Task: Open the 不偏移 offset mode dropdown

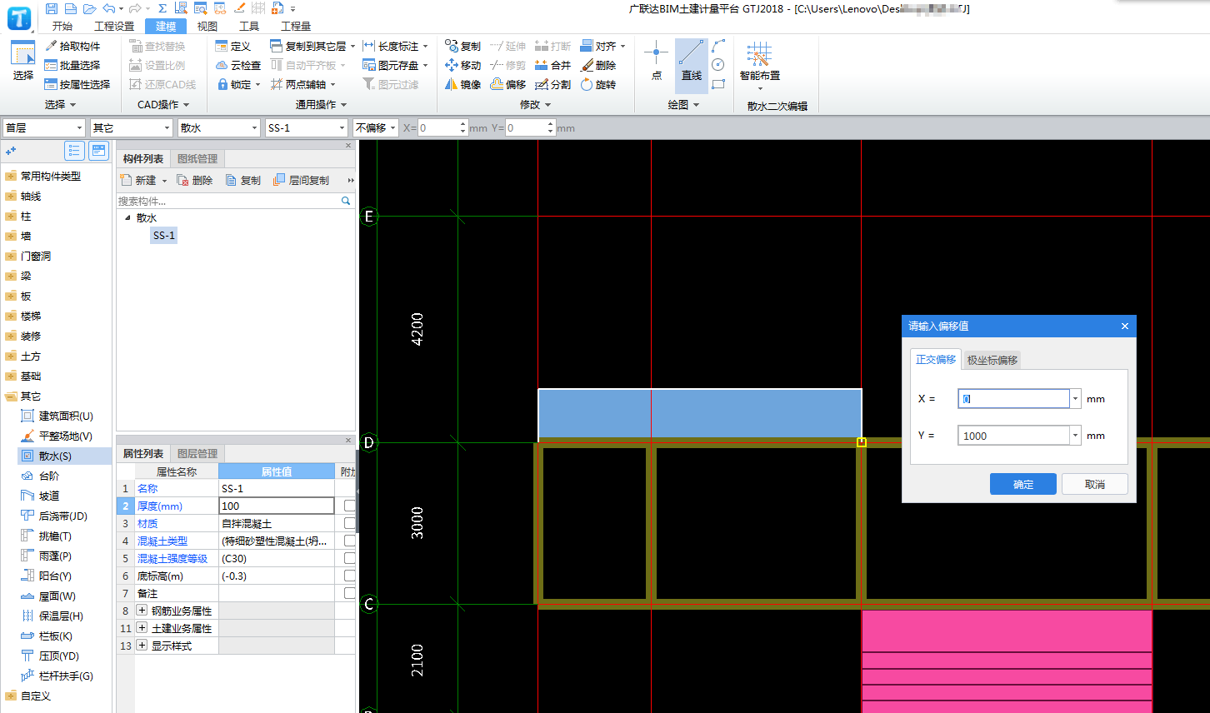Action: 392,127
